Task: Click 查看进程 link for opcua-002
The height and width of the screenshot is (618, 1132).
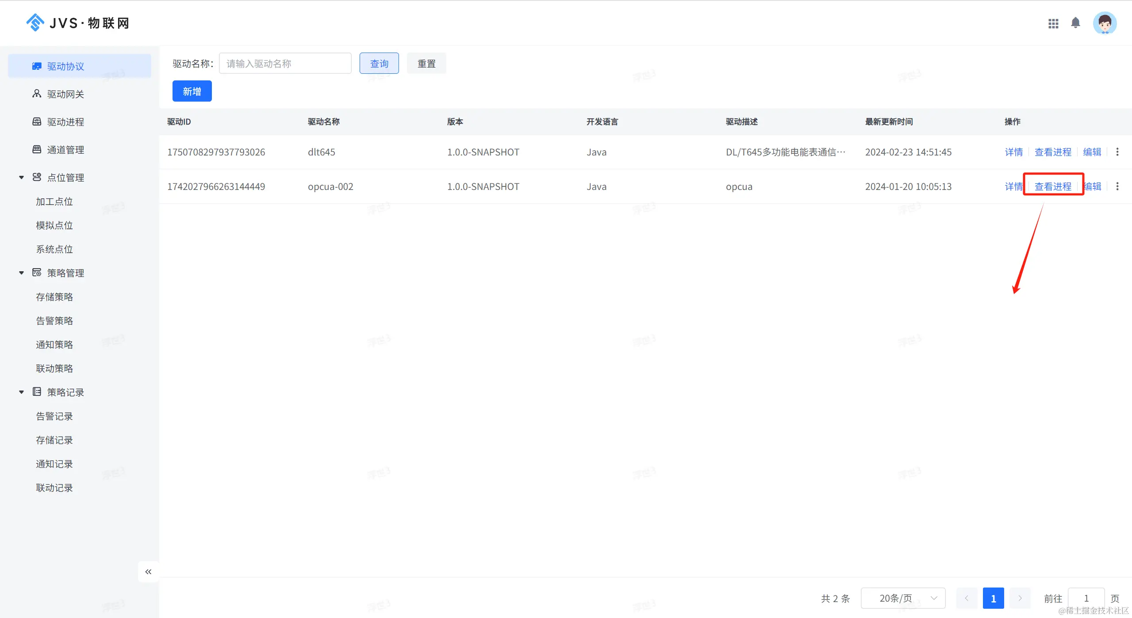Action: [x=1053, y=186]
